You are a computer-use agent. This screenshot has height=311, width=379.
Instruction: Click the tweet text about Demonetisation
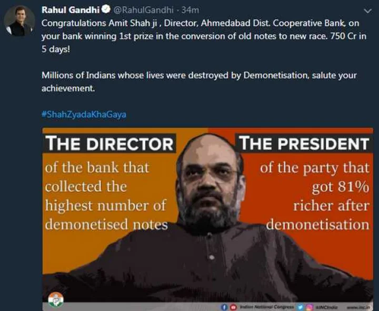[199, 82]
